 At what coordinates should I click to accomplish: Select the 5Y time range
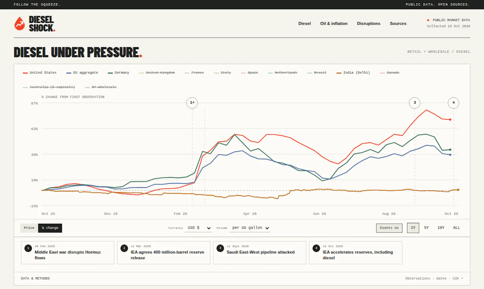click(427, 228)
